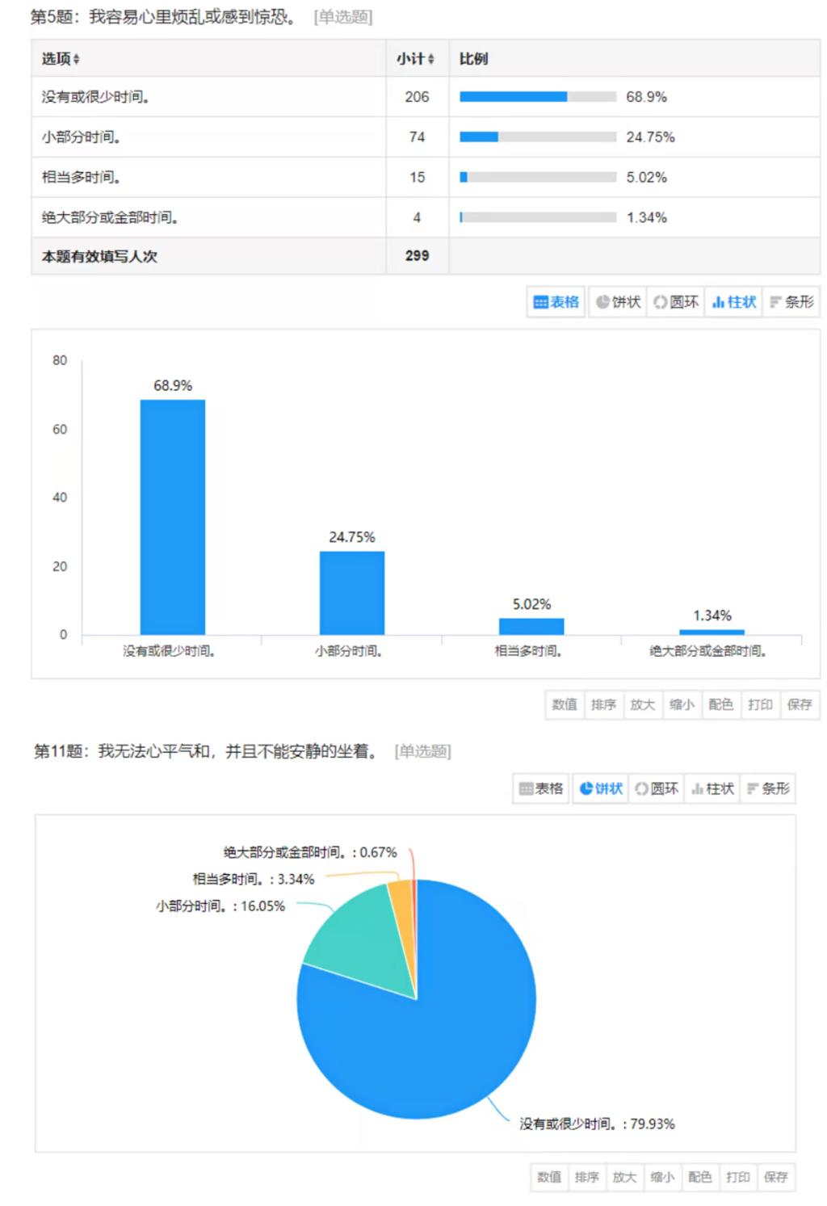Viewport: 827px width, 1206px height.
Task: Choose column chart view for question 5
Action: coord(733,302)
